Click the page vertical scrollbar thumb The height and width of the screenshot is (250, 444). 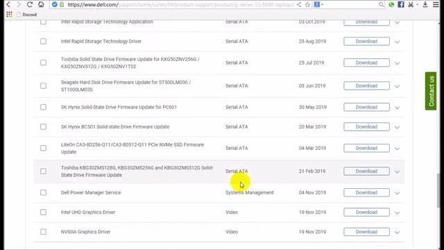tap(438, 190)
